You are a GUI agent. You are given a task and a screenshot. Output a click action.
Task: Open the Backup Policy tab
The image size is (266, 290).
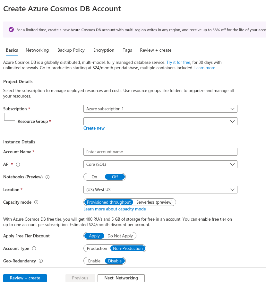[71, 50]
